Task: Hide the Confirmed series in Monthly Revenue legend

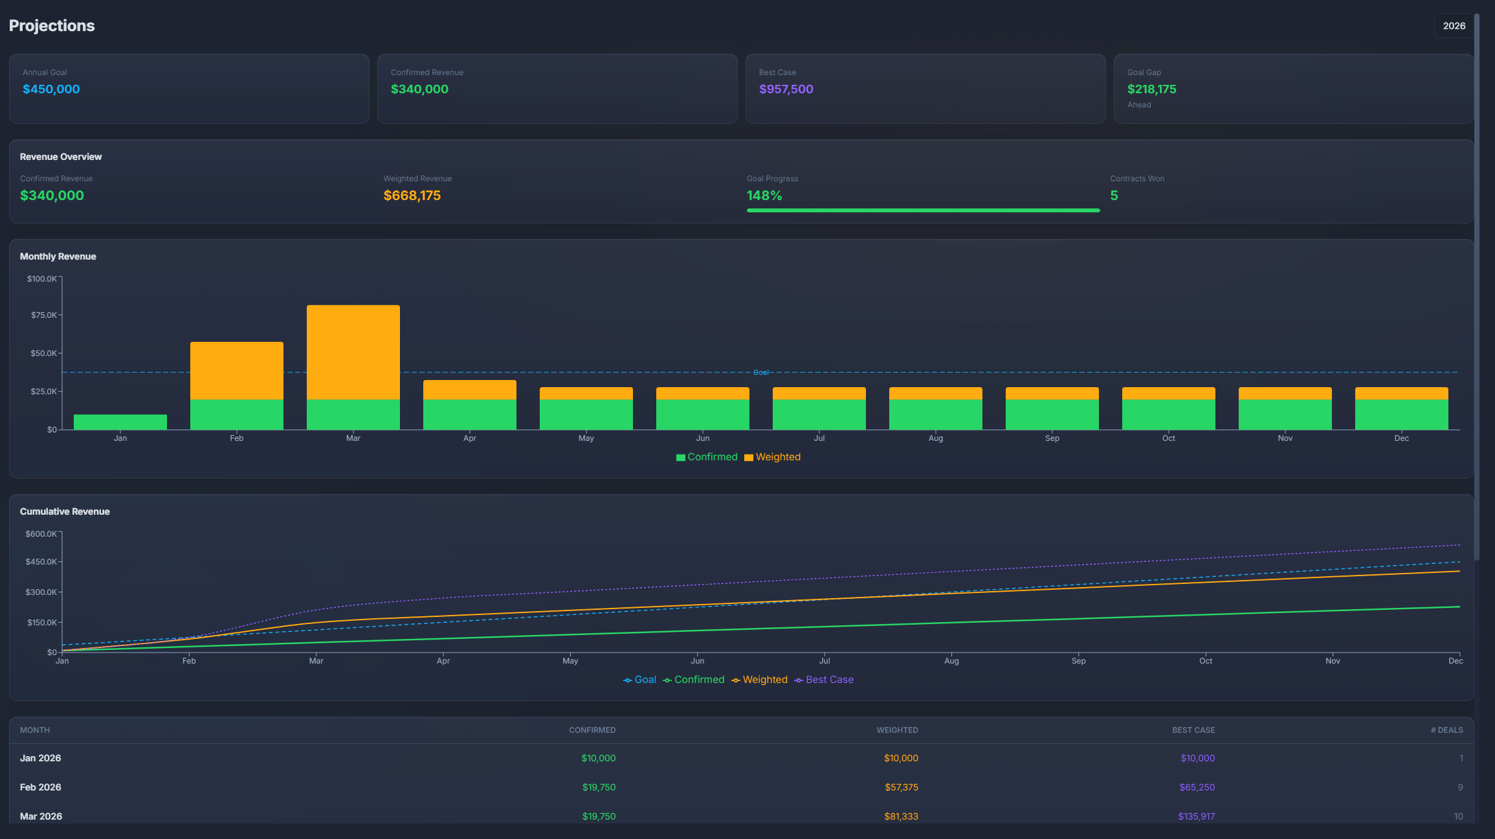Action: click(707, 456)
